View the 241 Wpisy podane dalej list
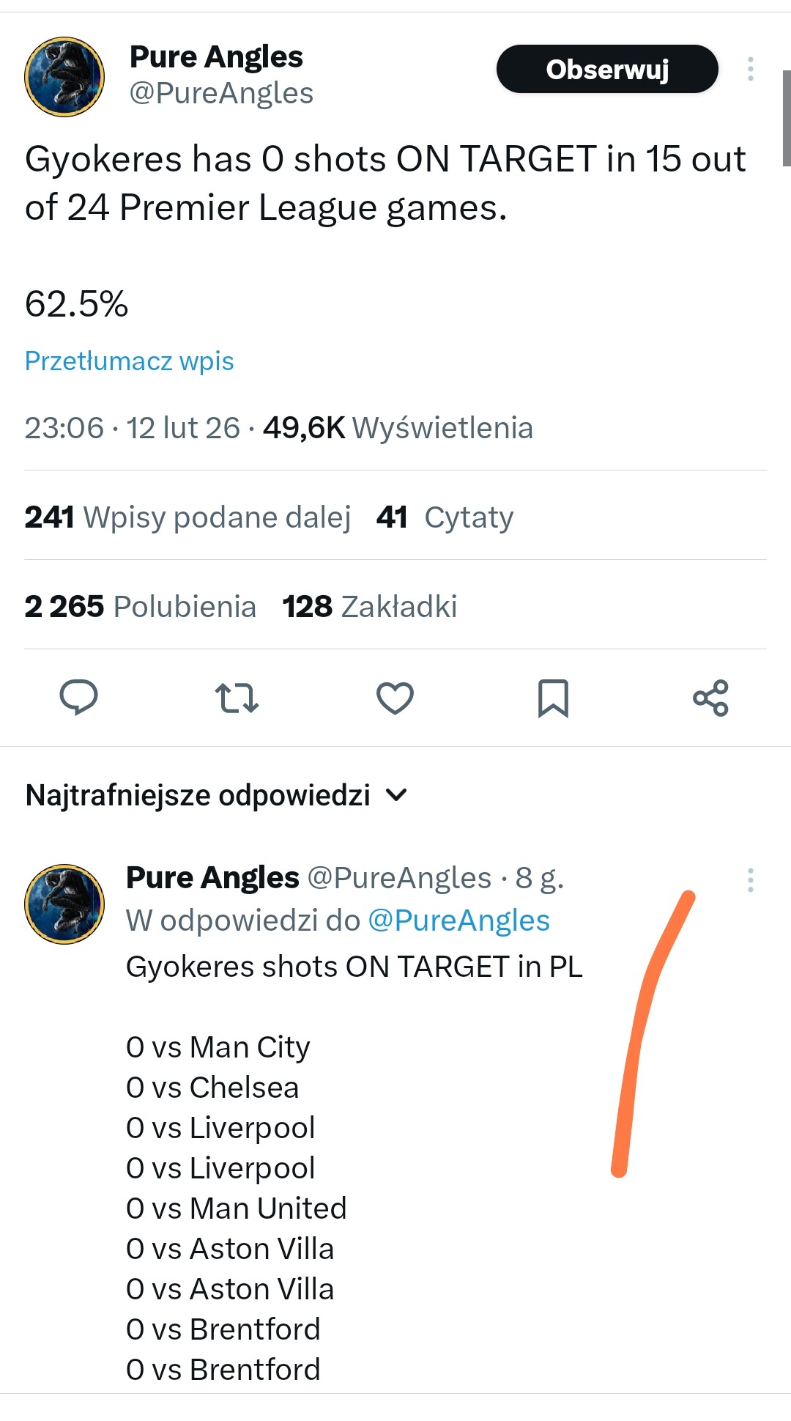791x1421 pixels. pos(187,517)
